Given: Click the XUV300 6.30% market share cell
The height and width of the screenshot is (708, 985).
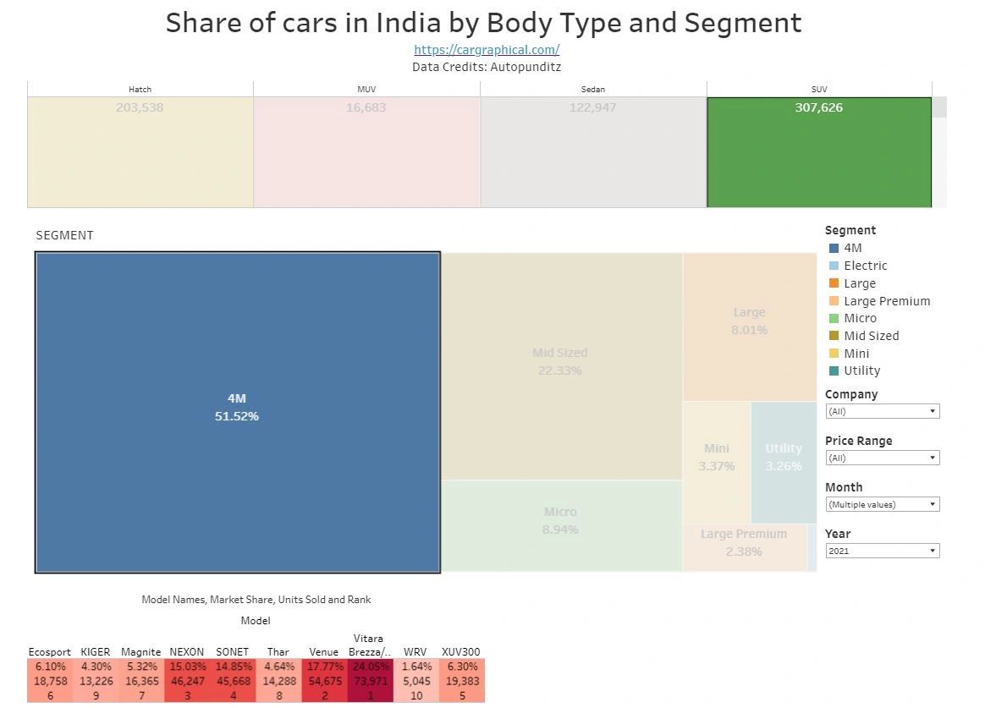Looking at the screenshot, I should click(462, 667).
